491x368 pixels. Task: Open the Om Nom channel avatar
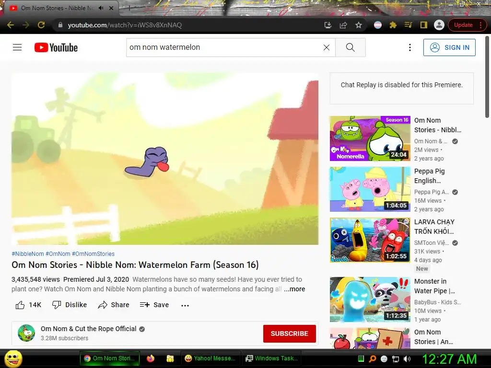(26, 333)
